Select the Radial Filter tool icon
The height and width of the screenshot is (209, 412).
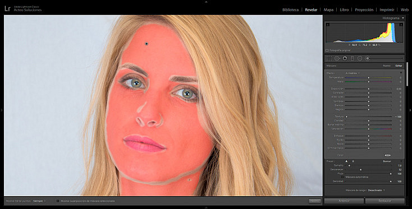click(360, 58)
